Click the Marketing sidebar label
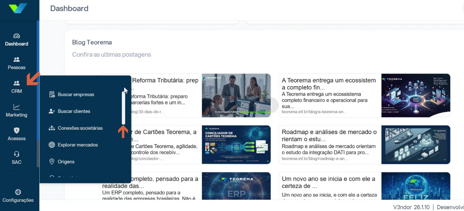This screenshot has width=464, height=211. click(17, 115)
